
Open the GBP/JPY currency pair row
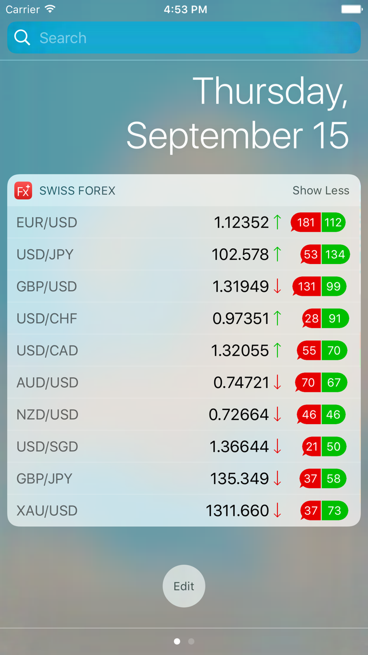(44, 478)
